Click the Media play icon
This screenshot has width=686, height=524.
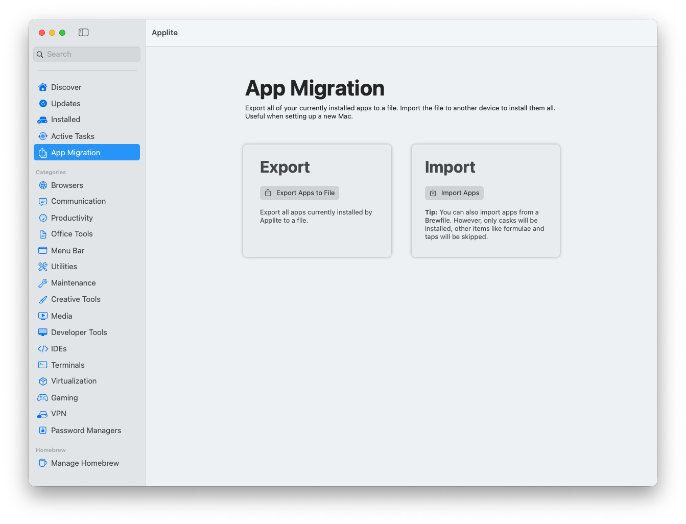pos(43,316)
